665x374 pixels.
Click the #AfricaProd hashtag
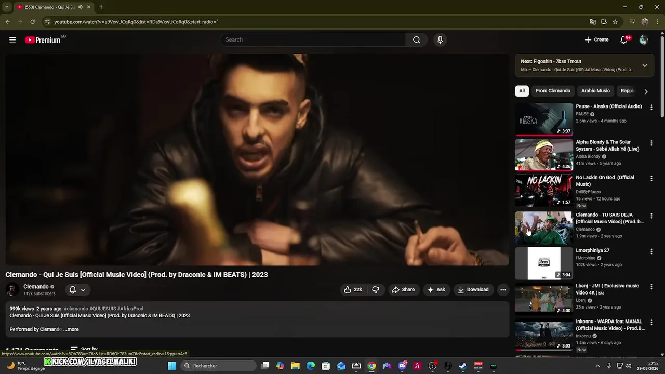point(130,309)
